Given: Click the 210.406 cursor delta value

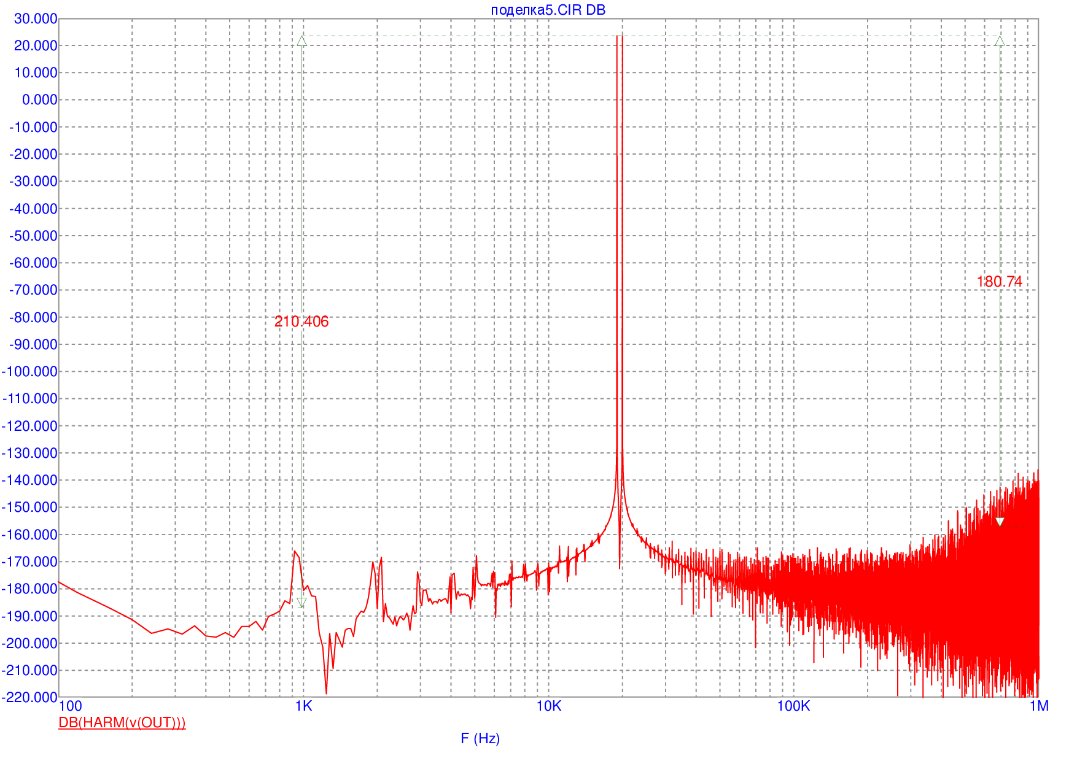Looking at the screenshot, I should (x=301, y=321).
